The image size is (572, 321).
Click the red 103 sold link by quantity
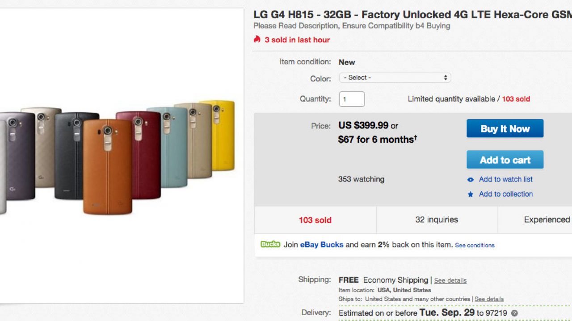click(516, 99)
